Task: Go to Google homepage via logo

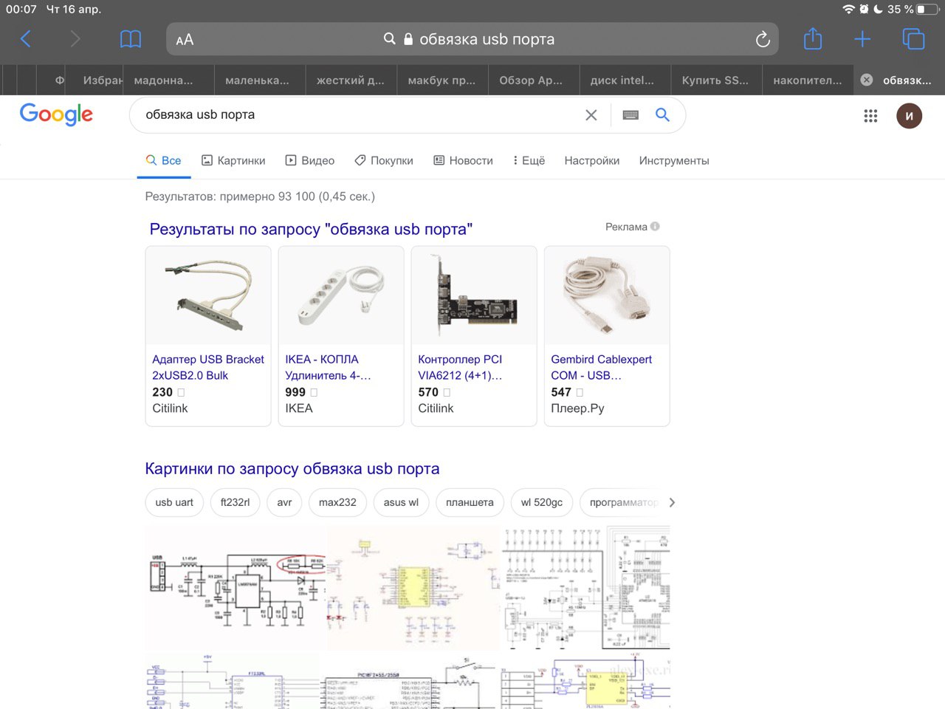Action: tap(56, 114)
